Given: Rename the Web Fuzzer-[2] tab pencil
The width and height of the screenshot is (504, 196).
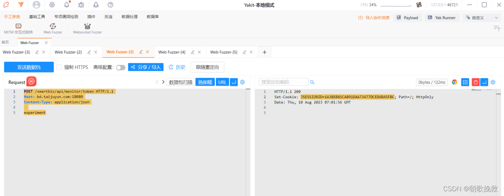Looking at the screenshot, I should (x=89, y=52).
